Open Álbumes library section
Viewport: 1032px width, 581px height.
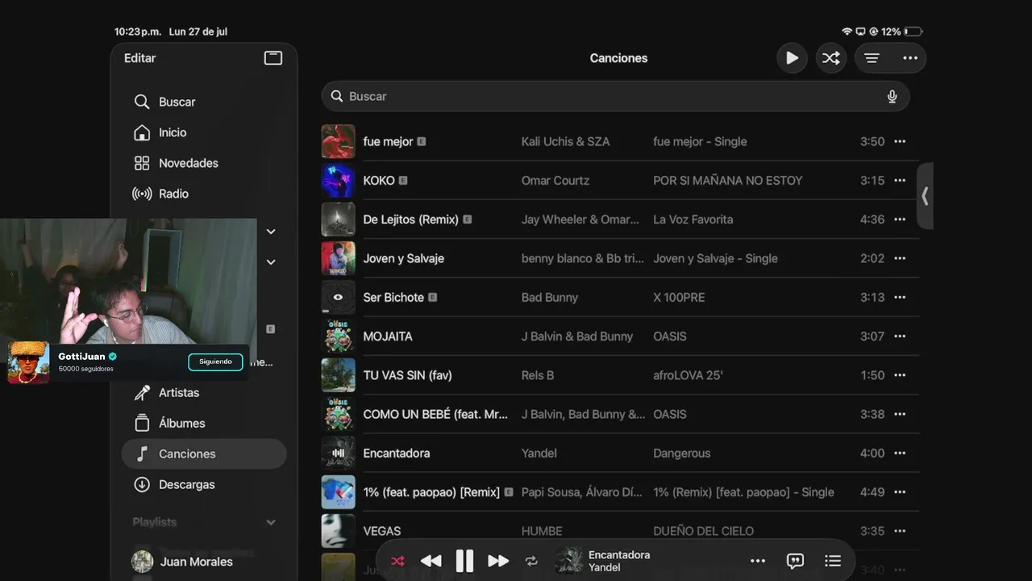click(x=204, y=424)
